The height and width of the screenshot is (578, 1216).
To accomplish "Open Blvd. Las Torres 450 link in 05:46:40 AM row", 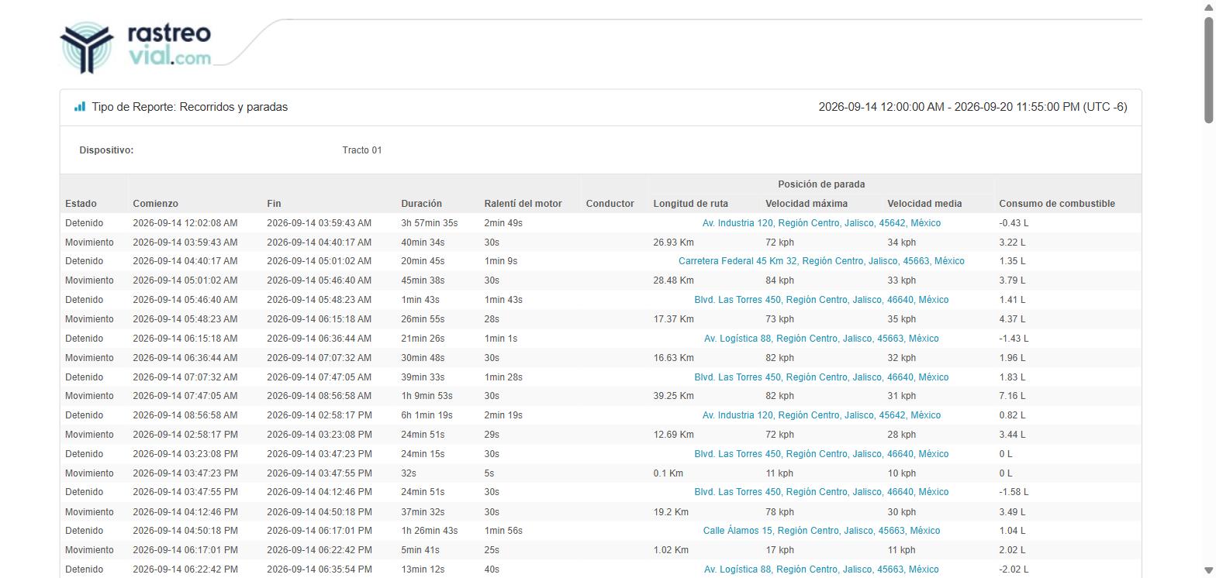I will pyautogui.click(x=821, y=300).
